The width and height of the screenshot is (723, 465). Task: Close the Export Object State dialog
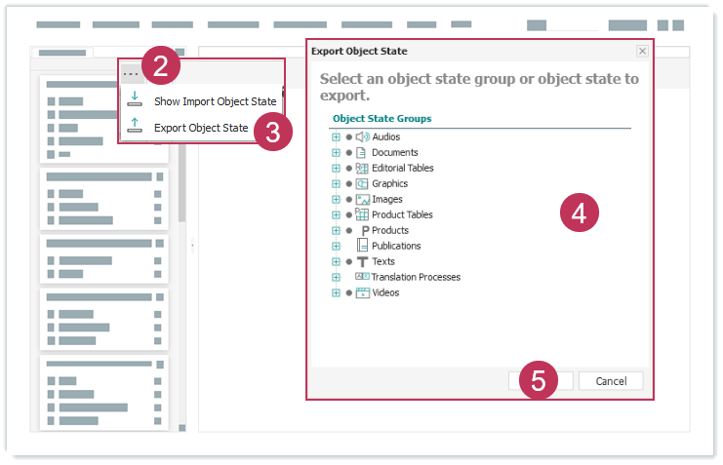[642, 51]
